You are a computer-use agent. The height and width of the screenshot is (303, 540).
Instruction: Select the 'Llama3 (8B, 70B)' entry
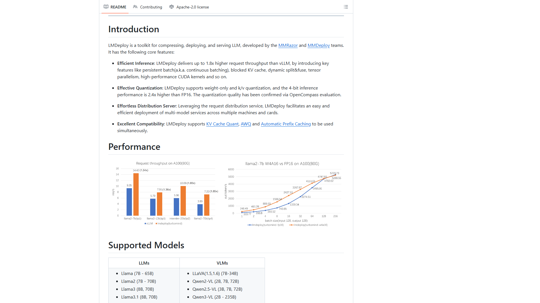click(138, 289)
